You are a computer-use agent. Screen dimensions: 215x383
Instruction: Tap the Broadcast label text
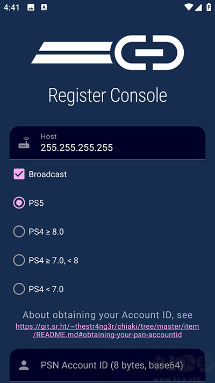click(48, 174)
